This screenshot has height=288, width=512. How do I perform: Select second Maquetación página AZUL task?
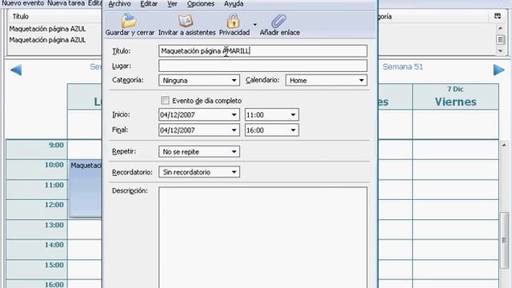tap(47, 40)
